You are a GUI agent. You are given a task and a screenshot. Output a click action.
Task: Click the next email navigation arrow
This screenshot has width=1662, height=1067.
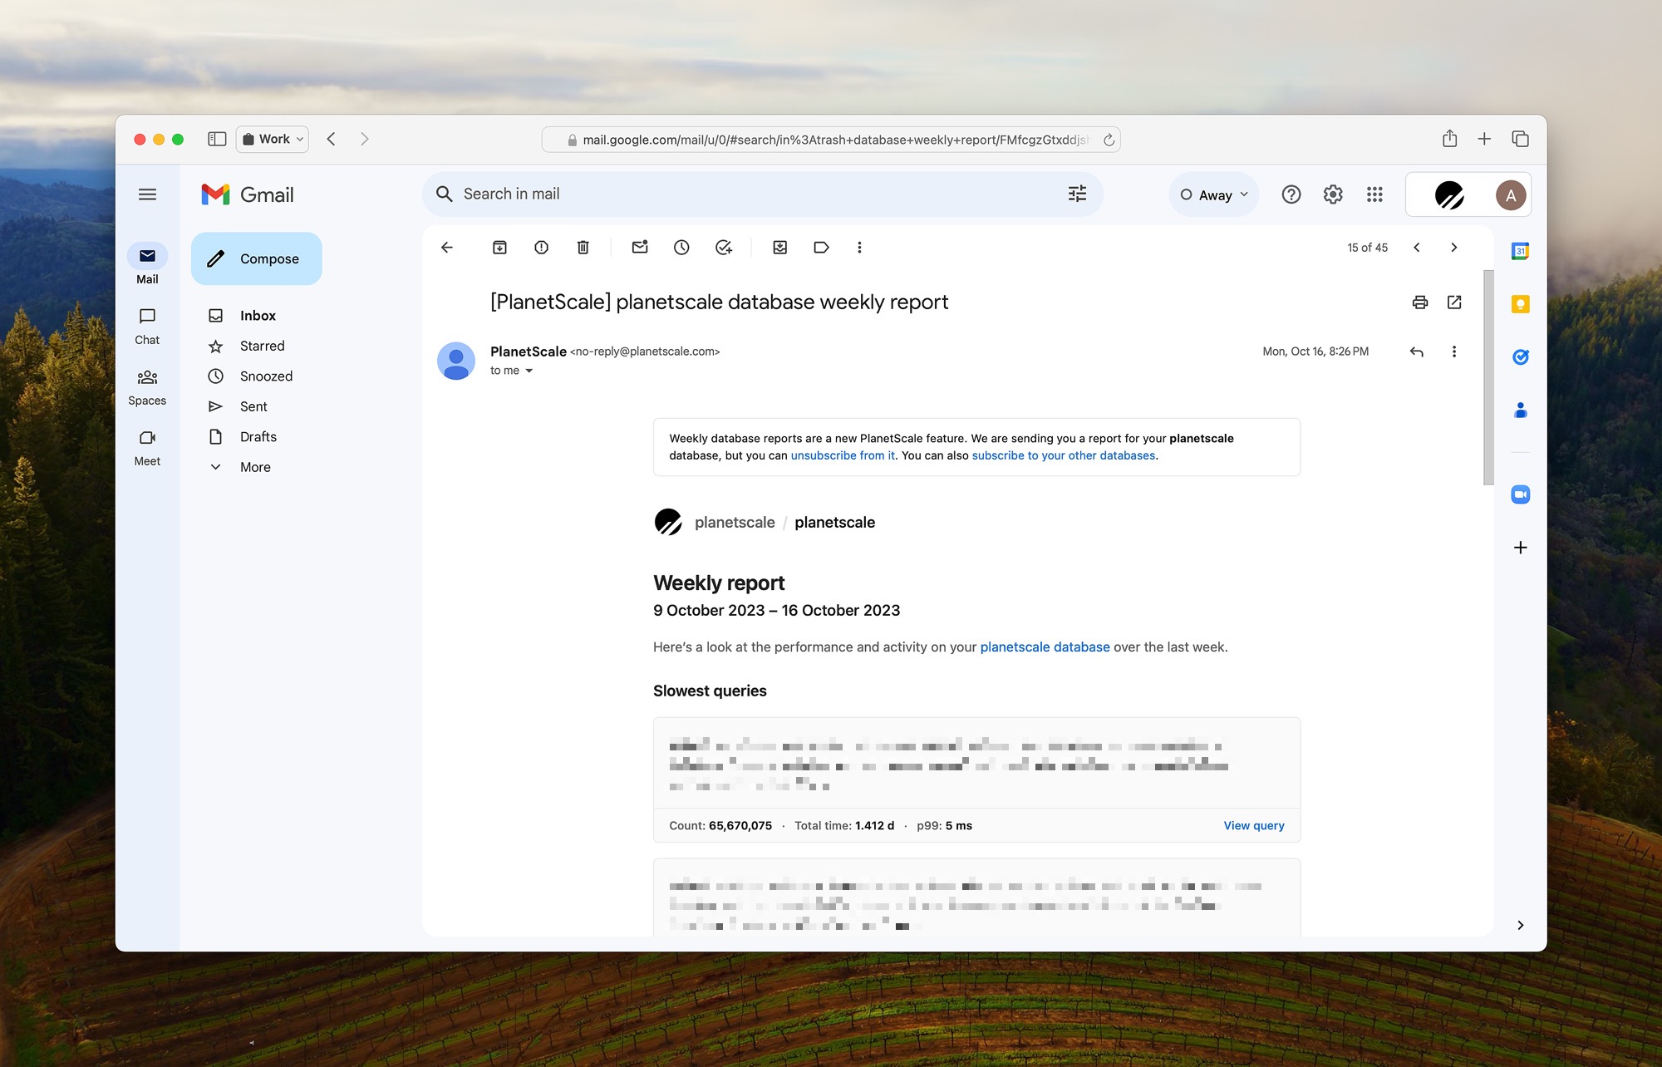tap(1453, 248)
